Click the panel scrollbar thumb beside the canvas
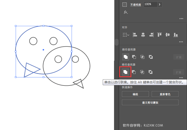 click(x=116, y=42)
